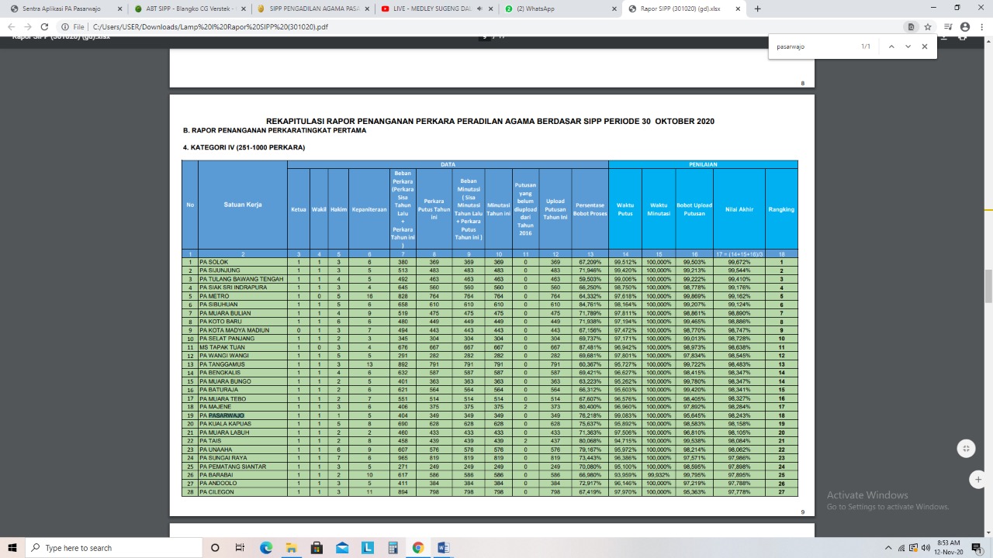Open Task View on the taskbar
This screenshot has width=993, height=558.
click(x=240, y=548)
